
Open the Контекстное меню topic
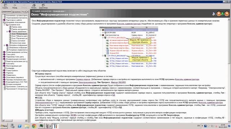click(x=18, y=43)
